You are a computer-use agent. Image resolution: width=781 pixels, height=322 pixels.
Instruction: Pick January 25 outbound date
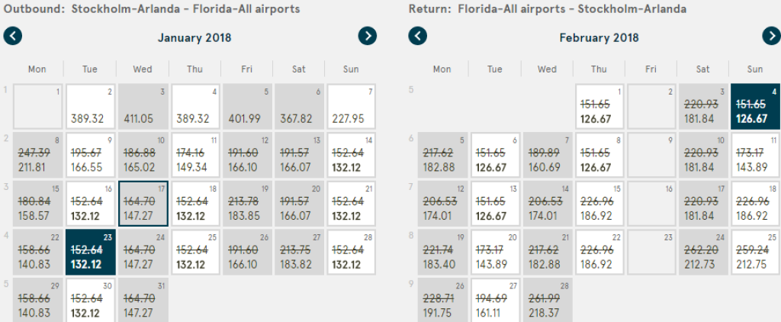click(194, 251)
